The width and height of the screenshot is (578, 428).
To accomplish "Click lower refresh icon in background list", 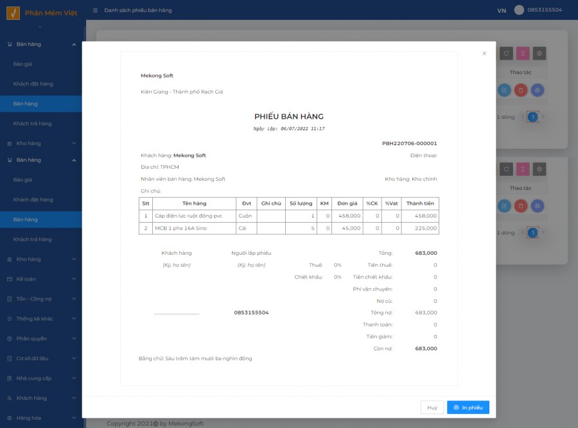I will 506,169.
